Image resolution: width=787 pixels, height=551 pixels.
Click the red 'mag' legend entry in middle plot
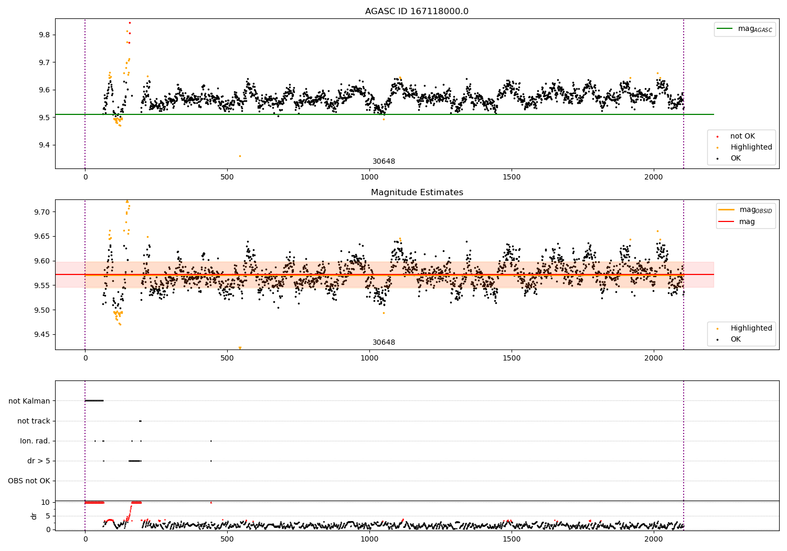[737, 222]
